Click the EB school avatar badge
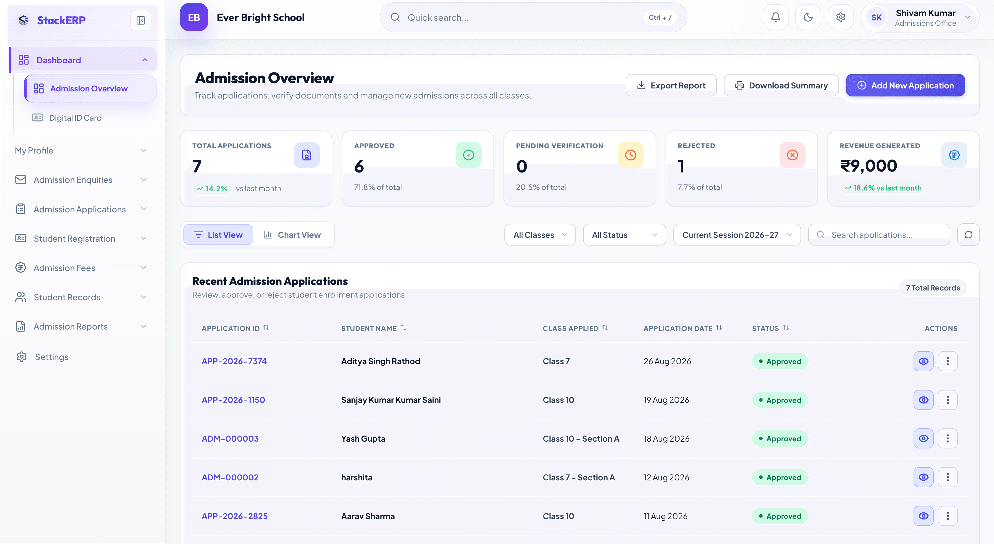This screenshot has height=544, width=994. [194, 17]
